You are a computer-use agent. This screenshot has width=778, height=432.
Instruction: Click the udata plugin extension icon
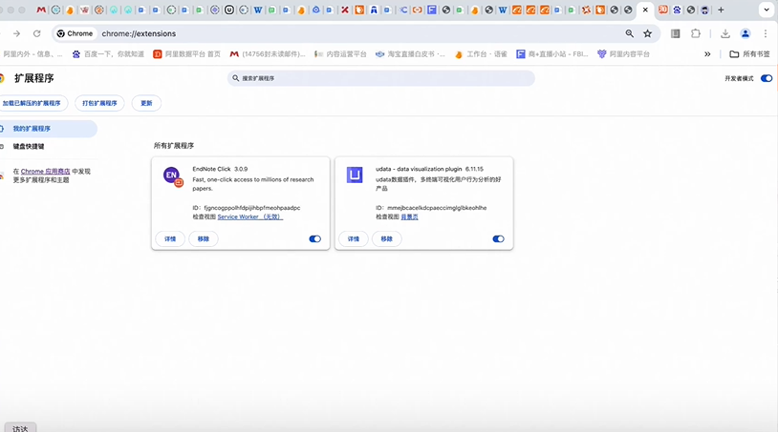(x=355, y=175)
